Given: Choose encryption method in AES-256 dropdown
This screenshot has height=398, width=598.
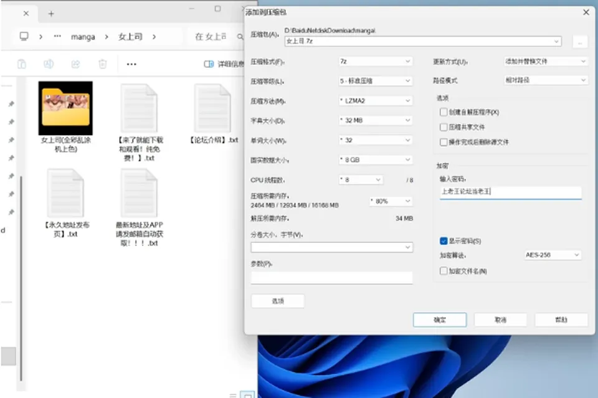Looking at the screenshot, I should pyautogui.click(x=553, y=255).
